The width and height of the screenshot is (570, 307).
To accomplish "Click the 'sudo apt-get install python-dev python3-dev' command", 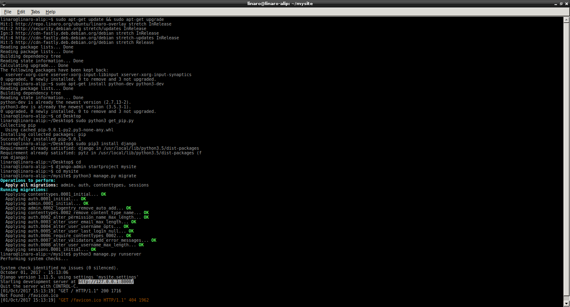I will pyautogui.click(x=109, y=84).
